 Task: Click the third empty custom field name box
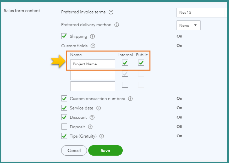93,86
